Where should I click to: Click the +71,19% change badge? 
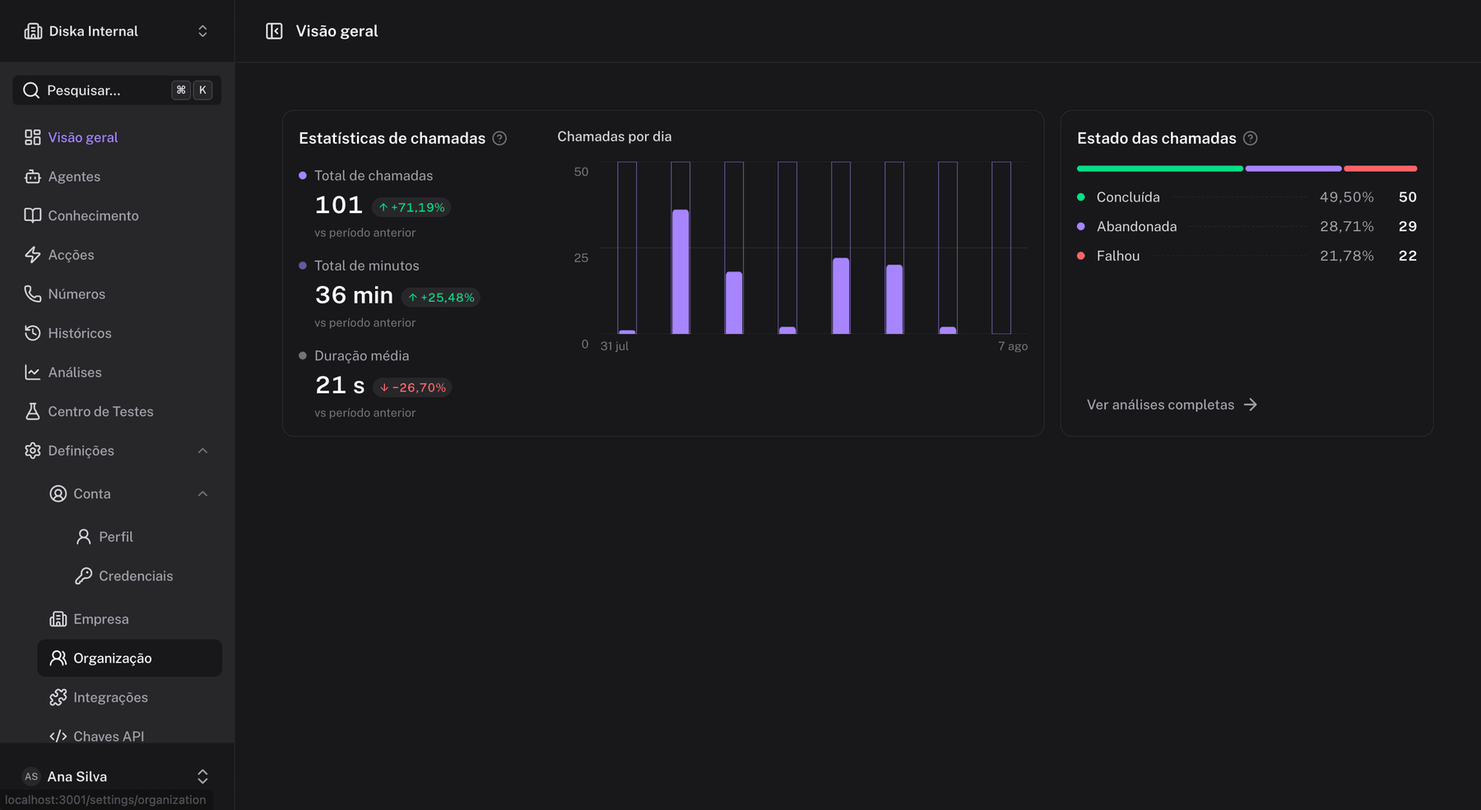[411, 207]
